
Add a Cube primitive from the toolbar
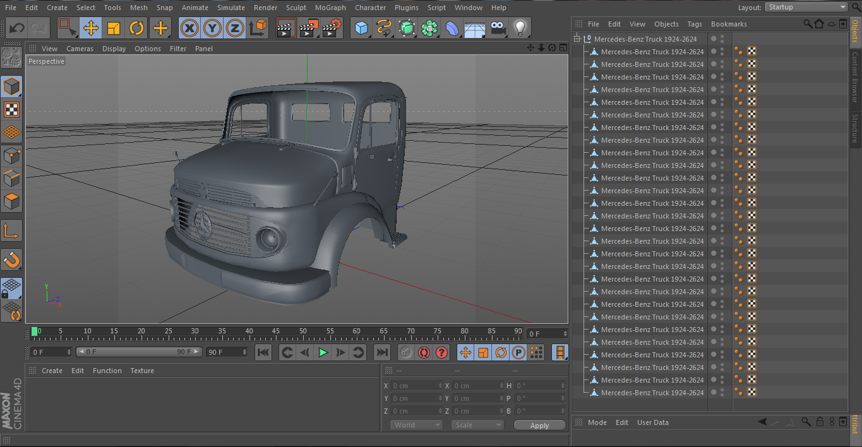coord(361,28)
